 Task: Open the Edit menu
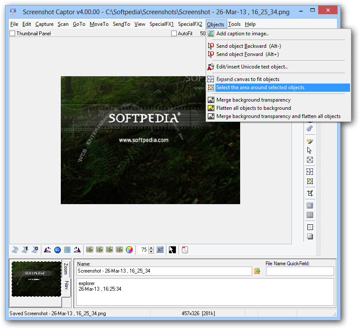coord(27,24)
